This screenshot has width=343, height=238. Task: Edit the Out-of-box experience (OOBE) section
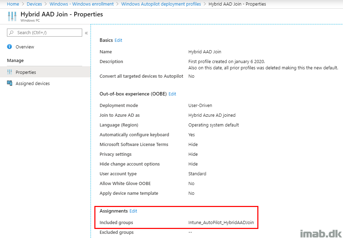(172, 94)
